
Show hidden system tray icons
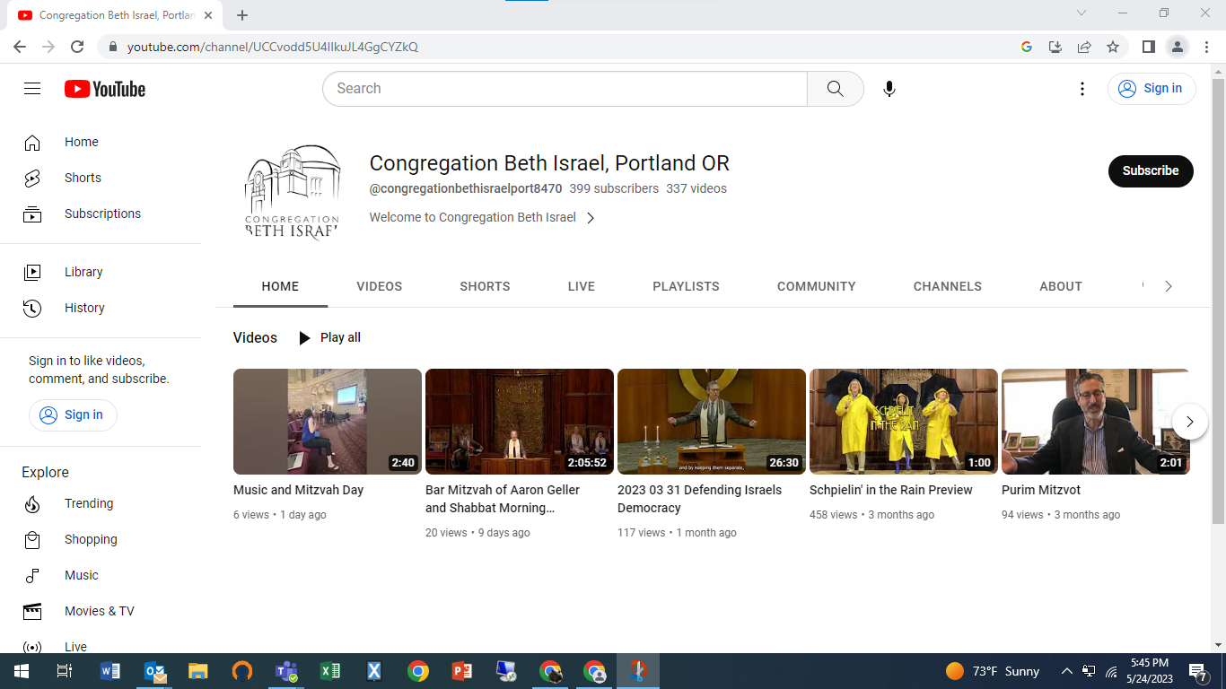[x=1066, y=671]
